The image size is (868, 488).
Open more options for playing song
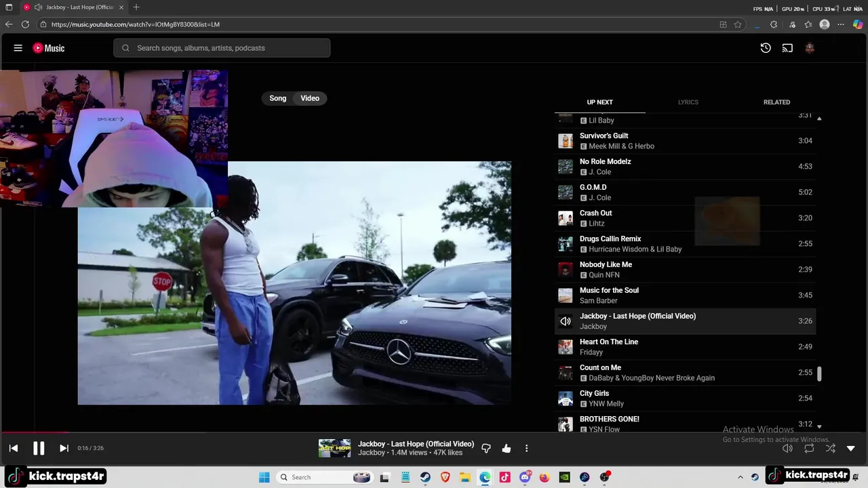tap(526, 448)
